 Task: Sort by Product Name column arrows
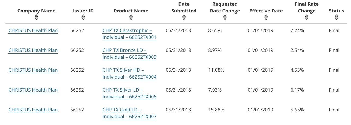click(x=131, y=17)
